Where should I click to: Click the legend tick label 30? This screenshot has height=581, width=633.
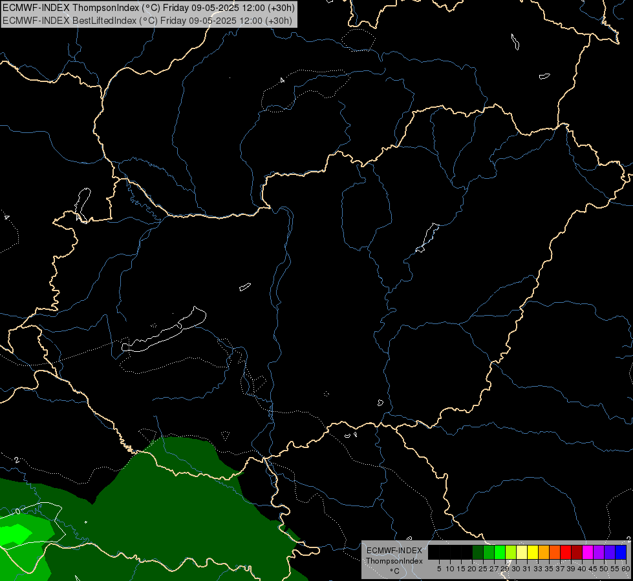(x=516, y=569)
